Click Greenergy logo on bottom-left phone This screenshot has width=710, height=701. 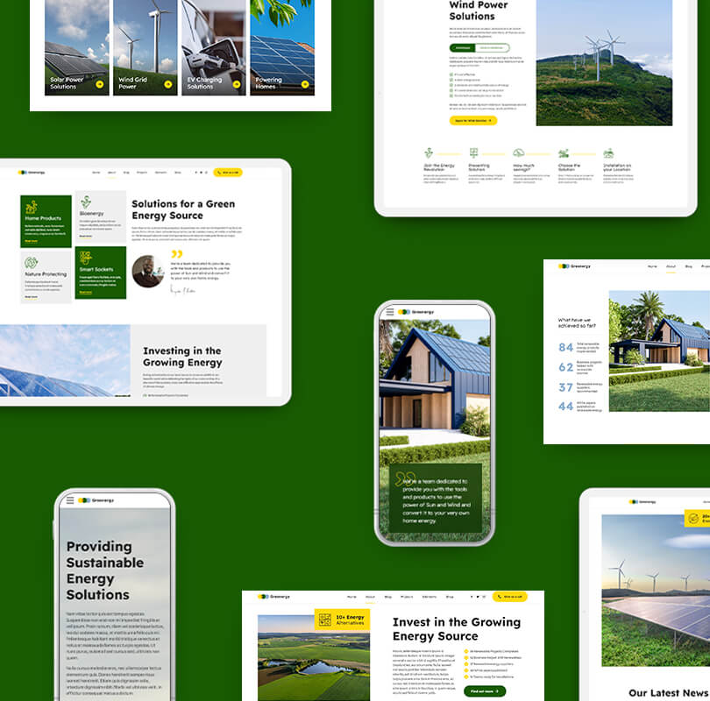click(96, 500)
